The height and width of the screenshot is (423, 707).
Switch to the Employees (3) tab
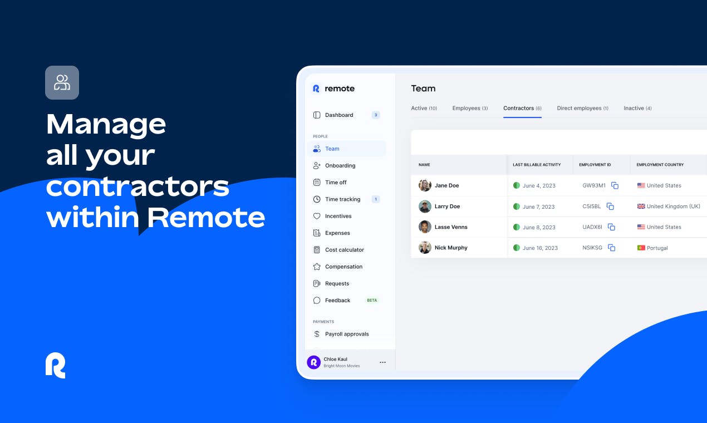click(x=470, y=108)
